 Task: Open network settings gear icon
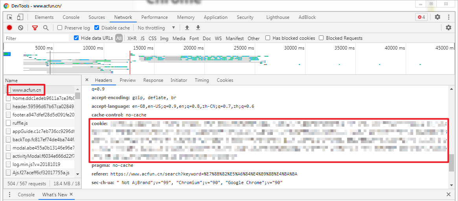(448, 28)
